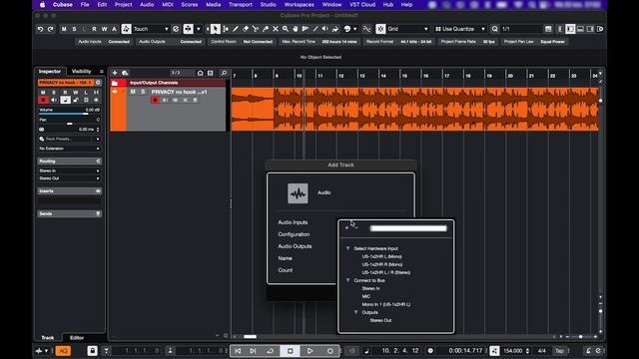This screenshot has width=639, height=359.
Task: Open track Inspector settings gear
Action: pos(98,83)
